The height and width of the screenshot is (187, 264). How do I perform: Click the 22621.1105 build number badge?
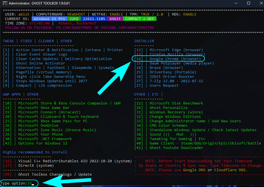[x=94, y=19]
